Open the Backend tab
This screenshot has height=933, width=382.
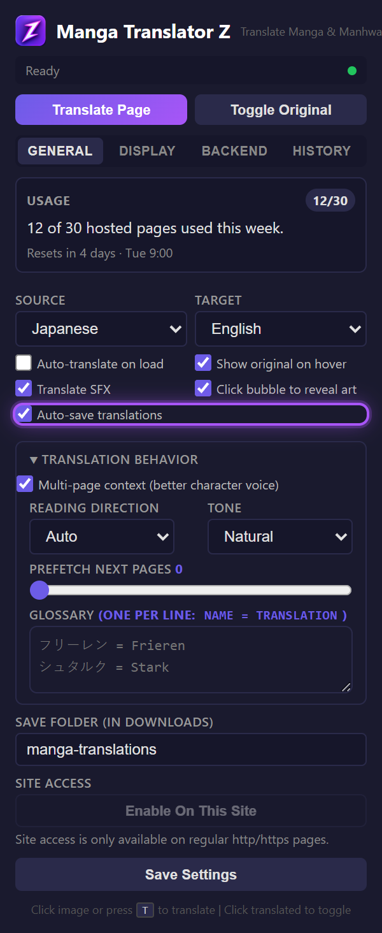234,150
